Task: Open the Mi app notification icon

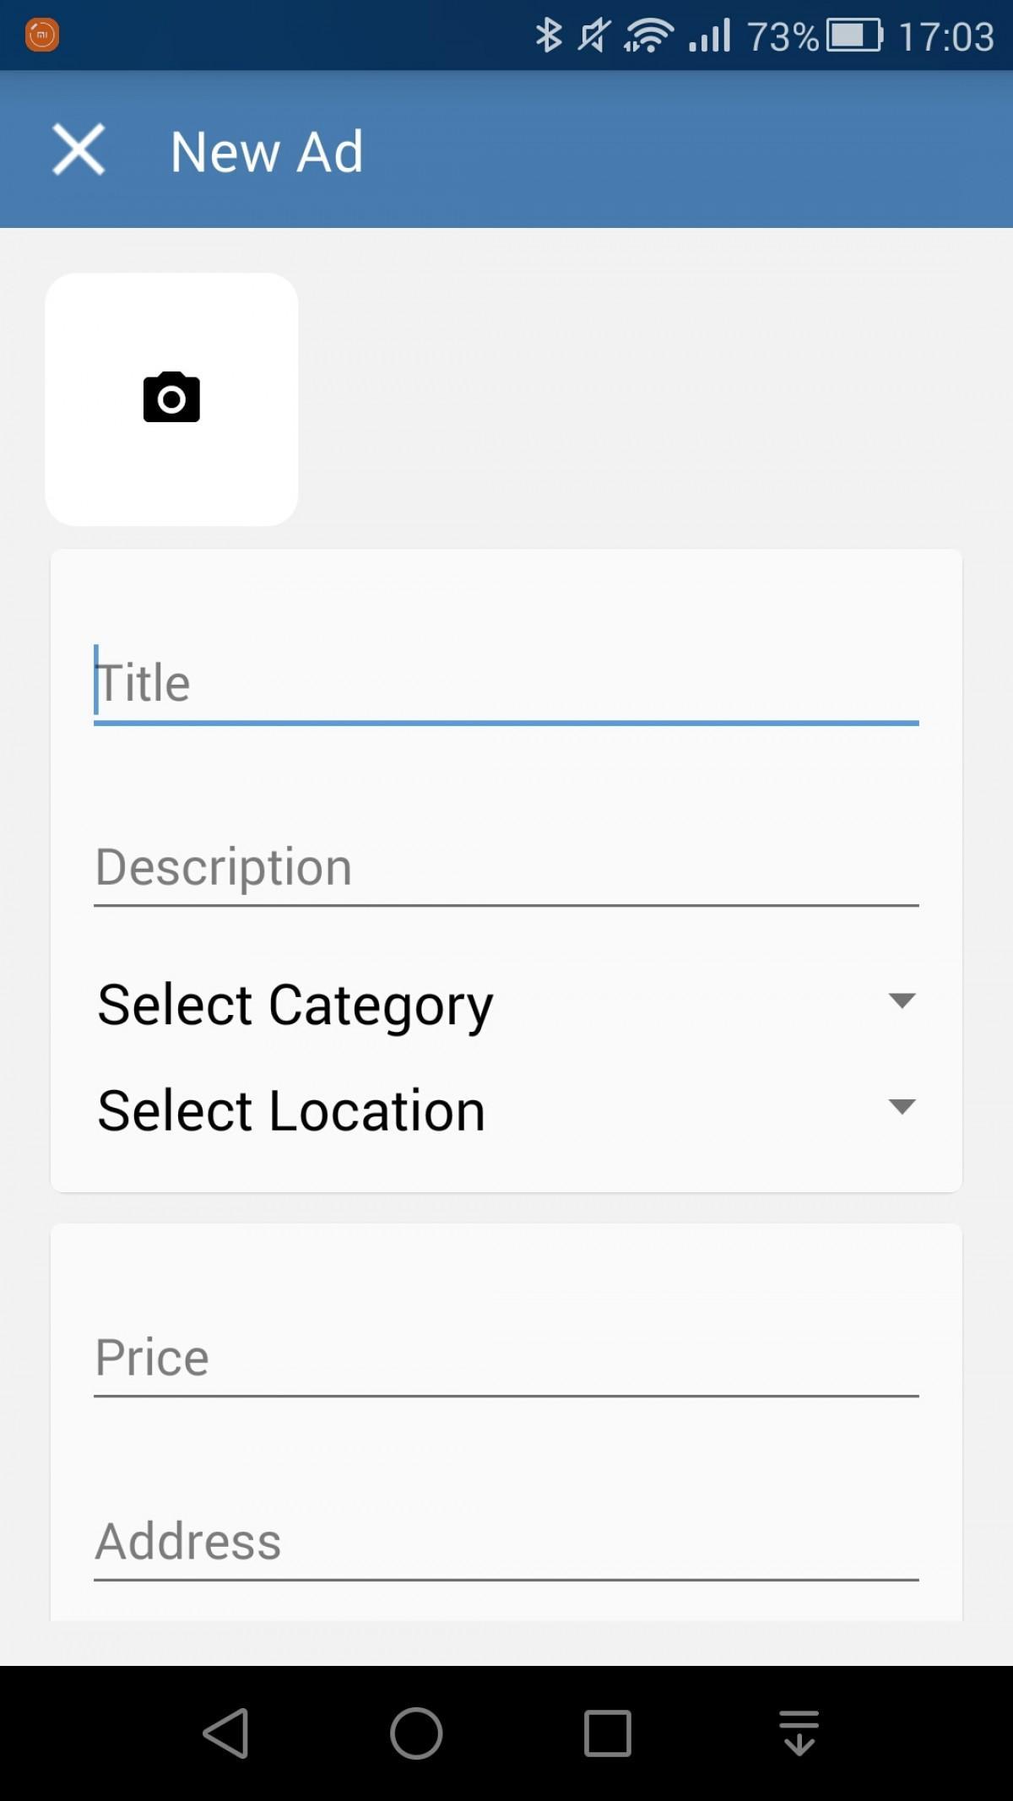Action: [41, 35]
